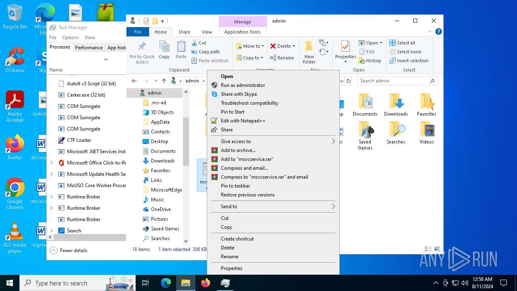Go back using the Explorer back arrow
Viewport: 517px width, 291px height.
click(x=134, y=81)
